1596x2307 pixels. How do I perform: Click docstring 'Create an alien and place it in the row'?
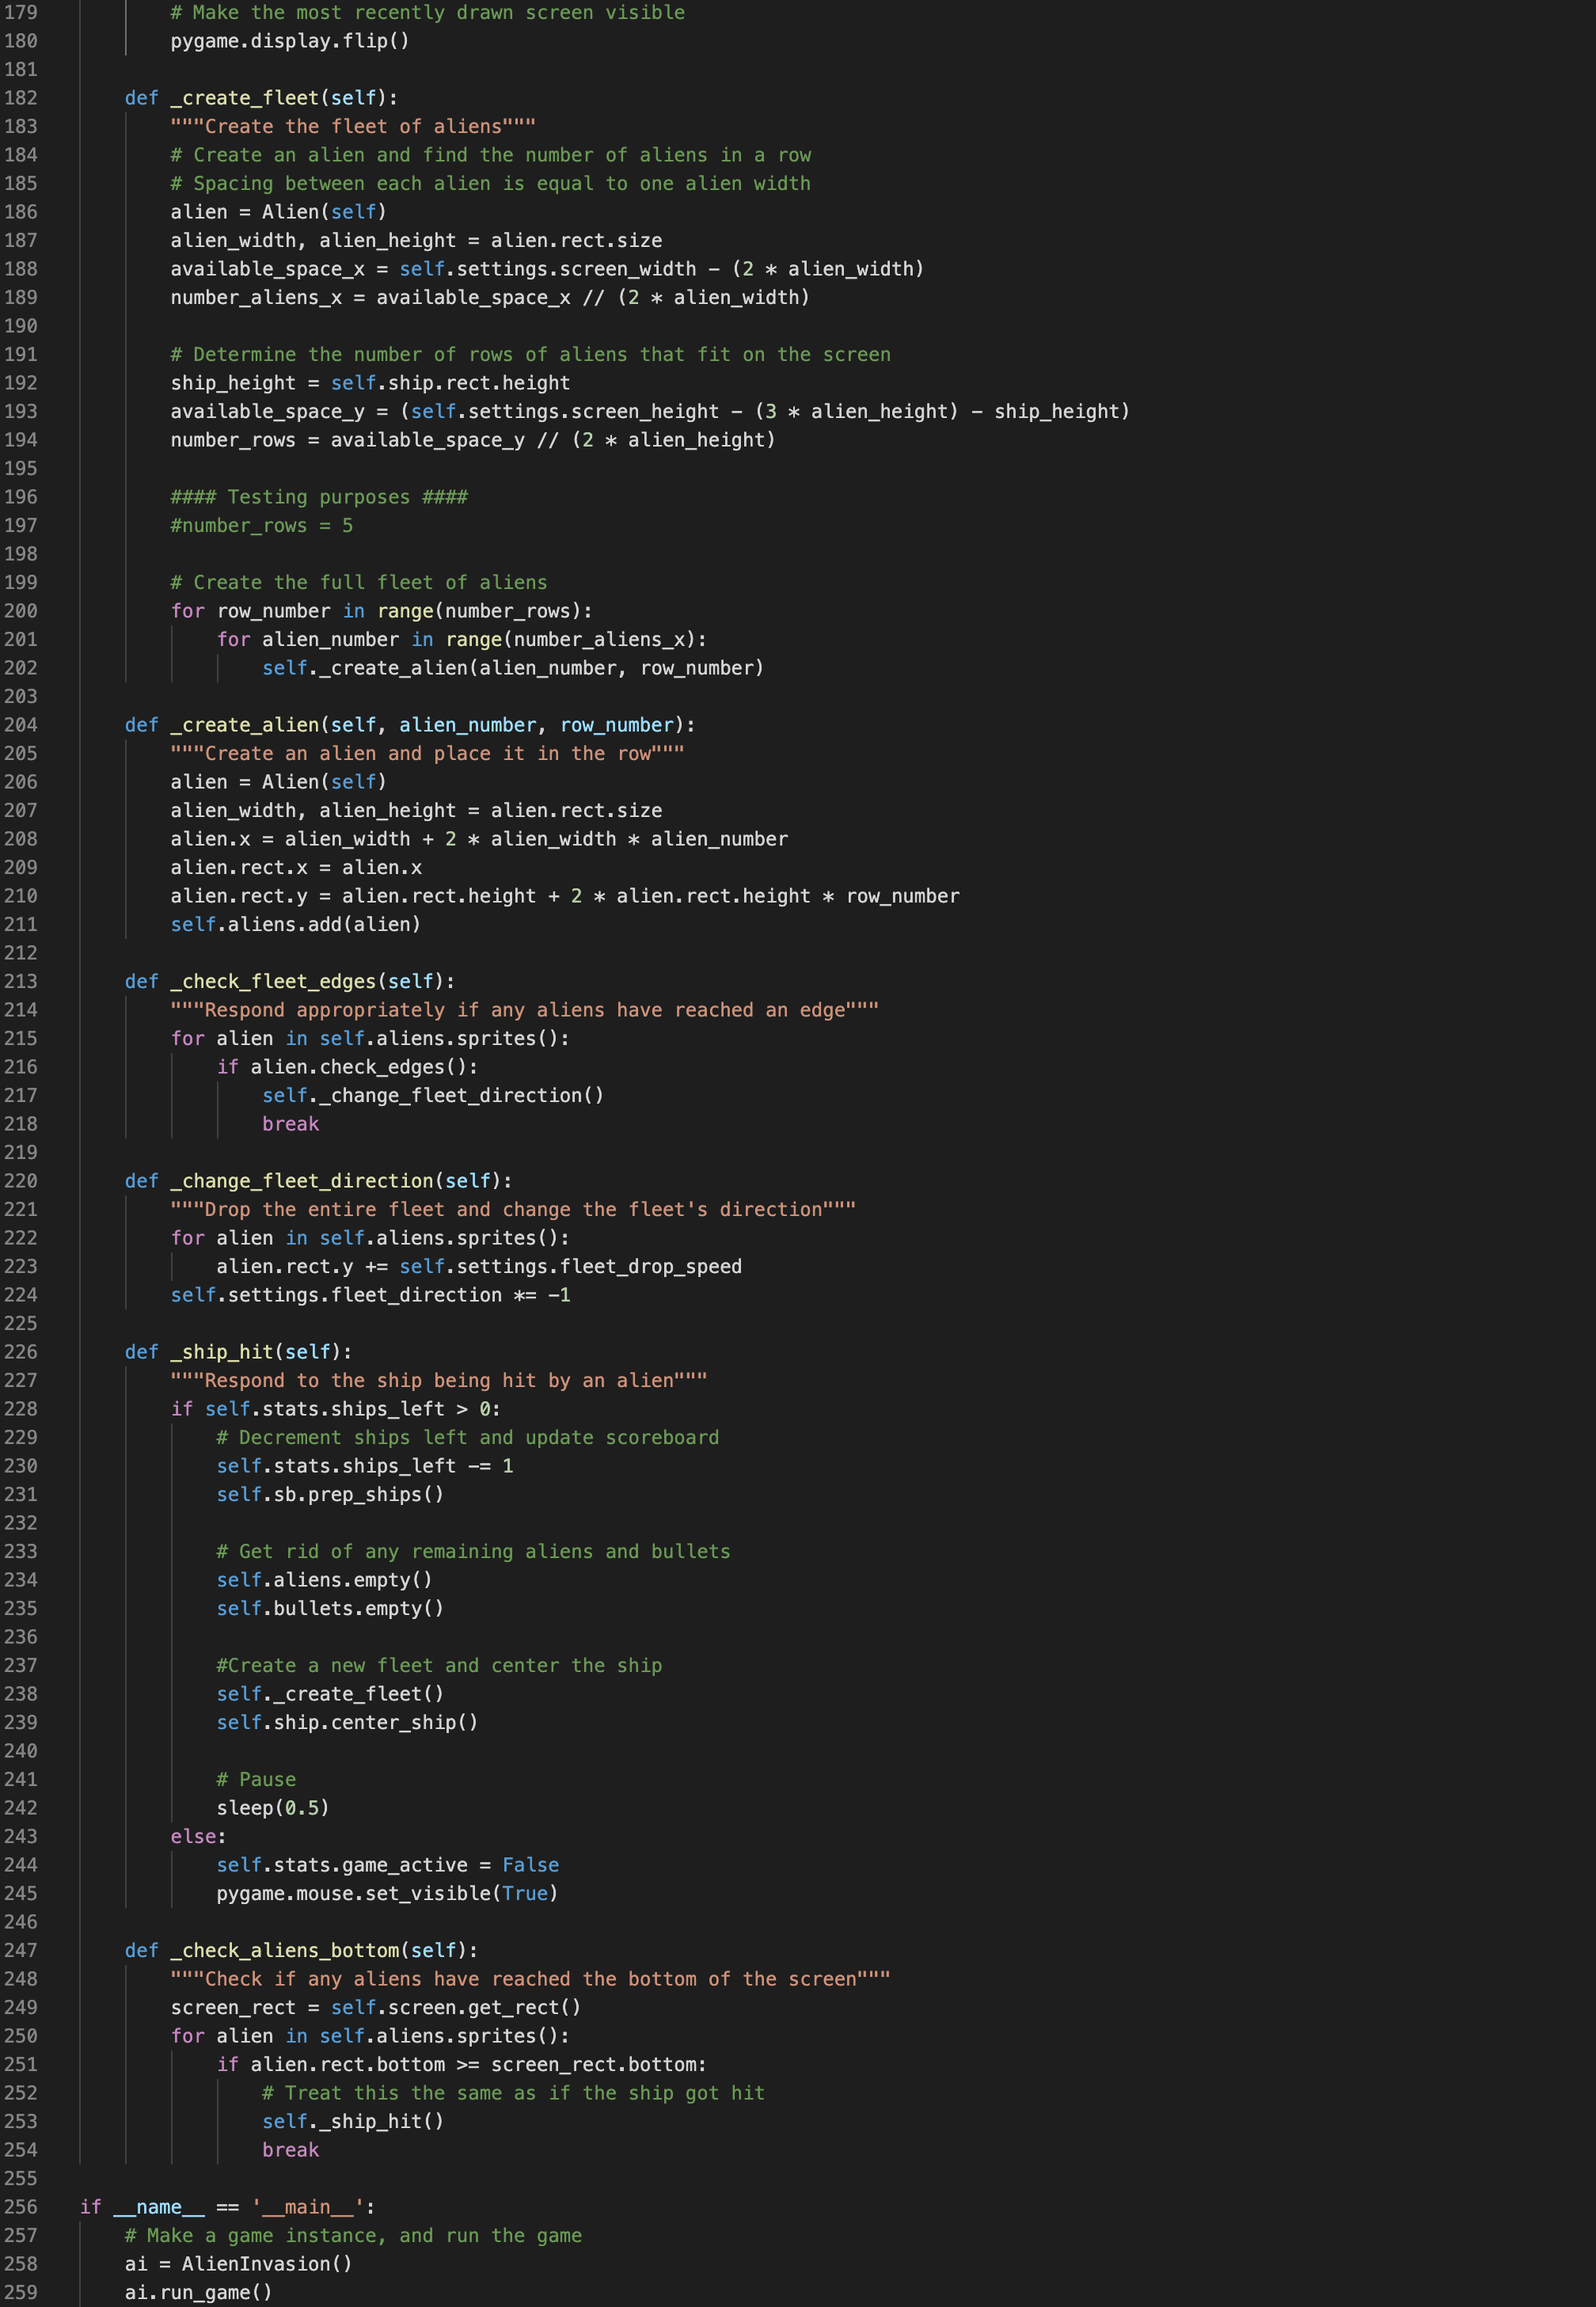(x=427, y=754)
